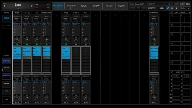Toggle the Bass rack IN button

(17, 44)
